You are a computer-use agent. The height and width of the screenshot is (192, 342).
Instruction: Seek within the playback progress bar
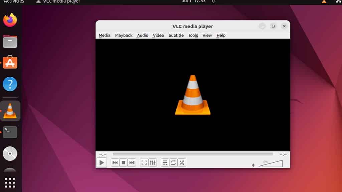click(x=193, y=154)
